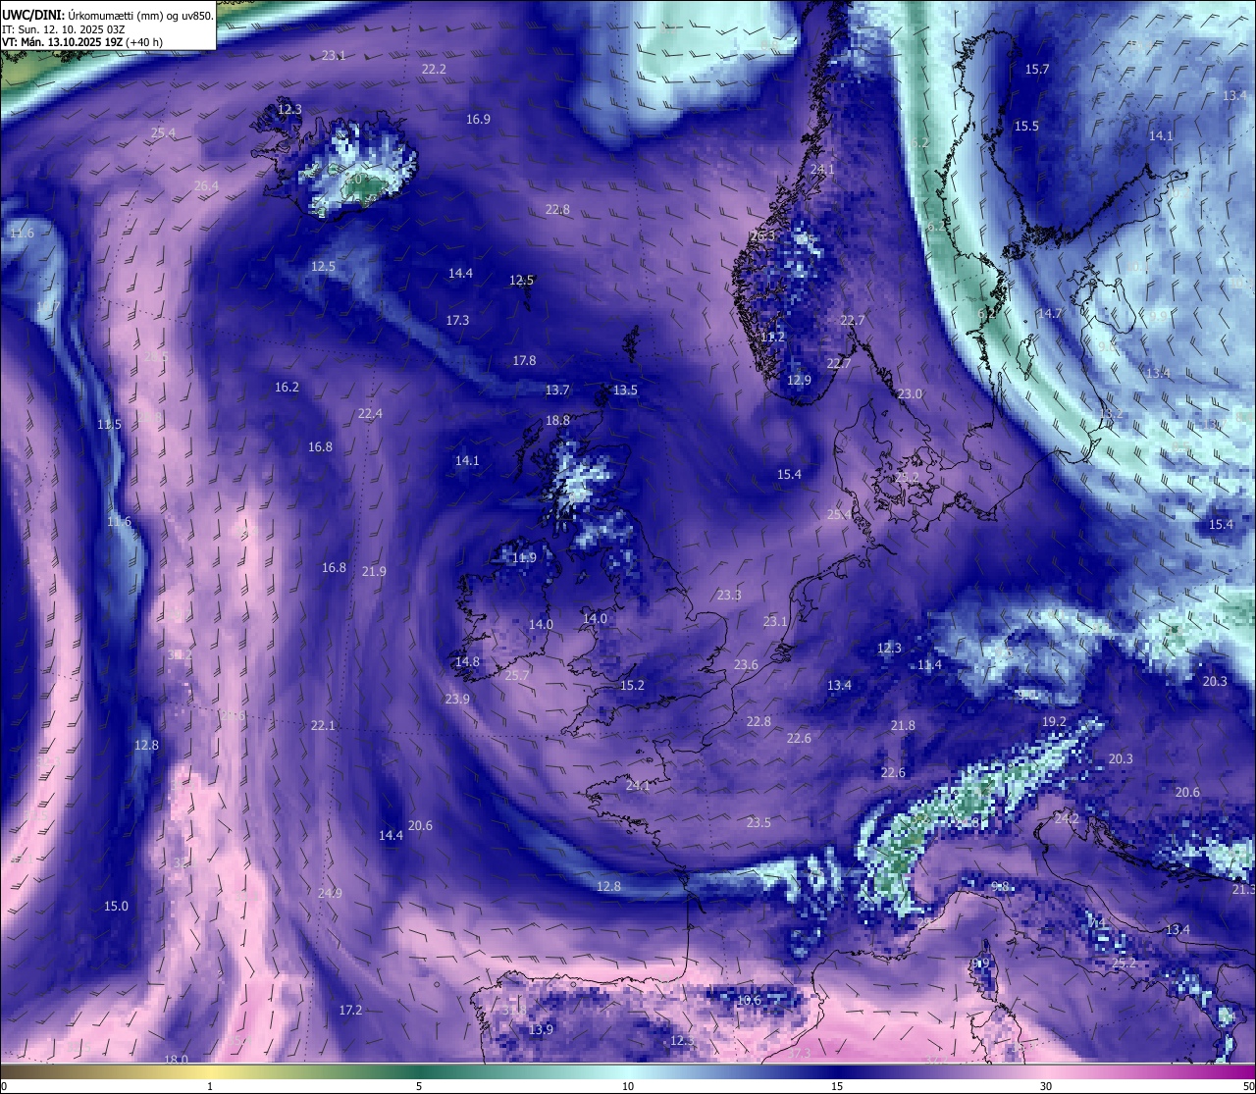Viewport: 1256px width, 1094px height.
Task: Click the colorbar tick label 50
Action: tap(1248, 1086)
